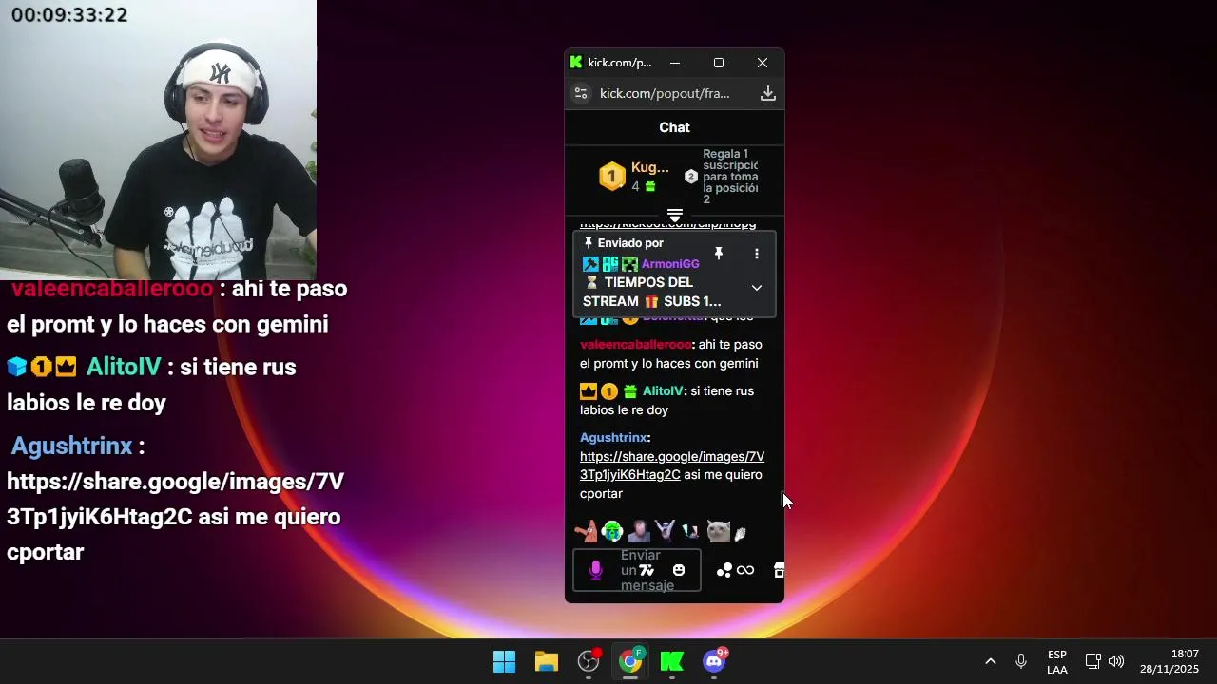Open the share.google image link
This screenshot has height=684, width=1217.
point(672,465)
